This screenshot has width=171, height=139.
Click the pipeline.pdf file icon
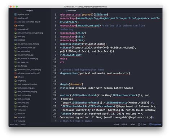(16, 18)
